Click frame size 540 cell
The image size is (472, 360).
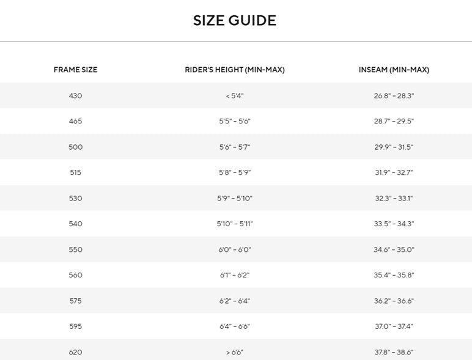point(75,224)
